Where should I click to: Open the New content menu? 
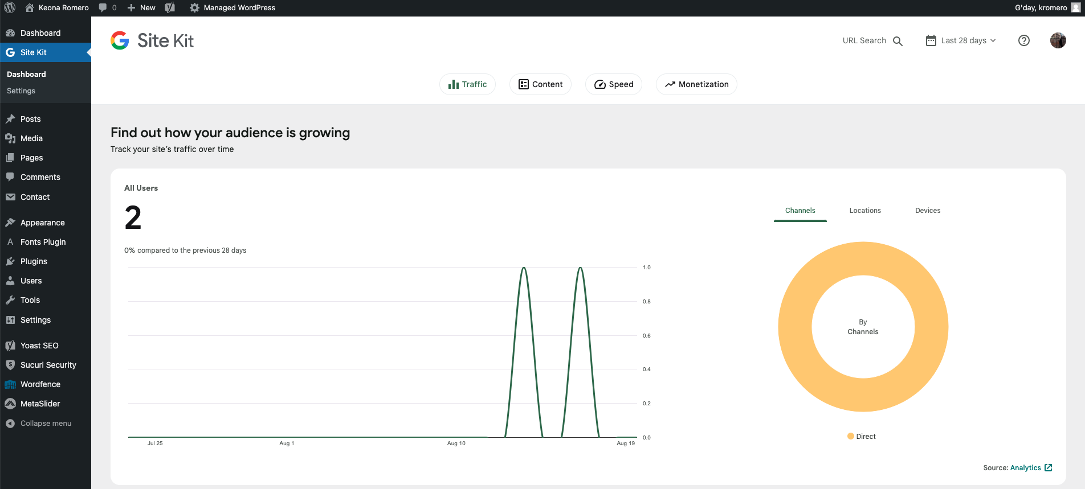141,8
